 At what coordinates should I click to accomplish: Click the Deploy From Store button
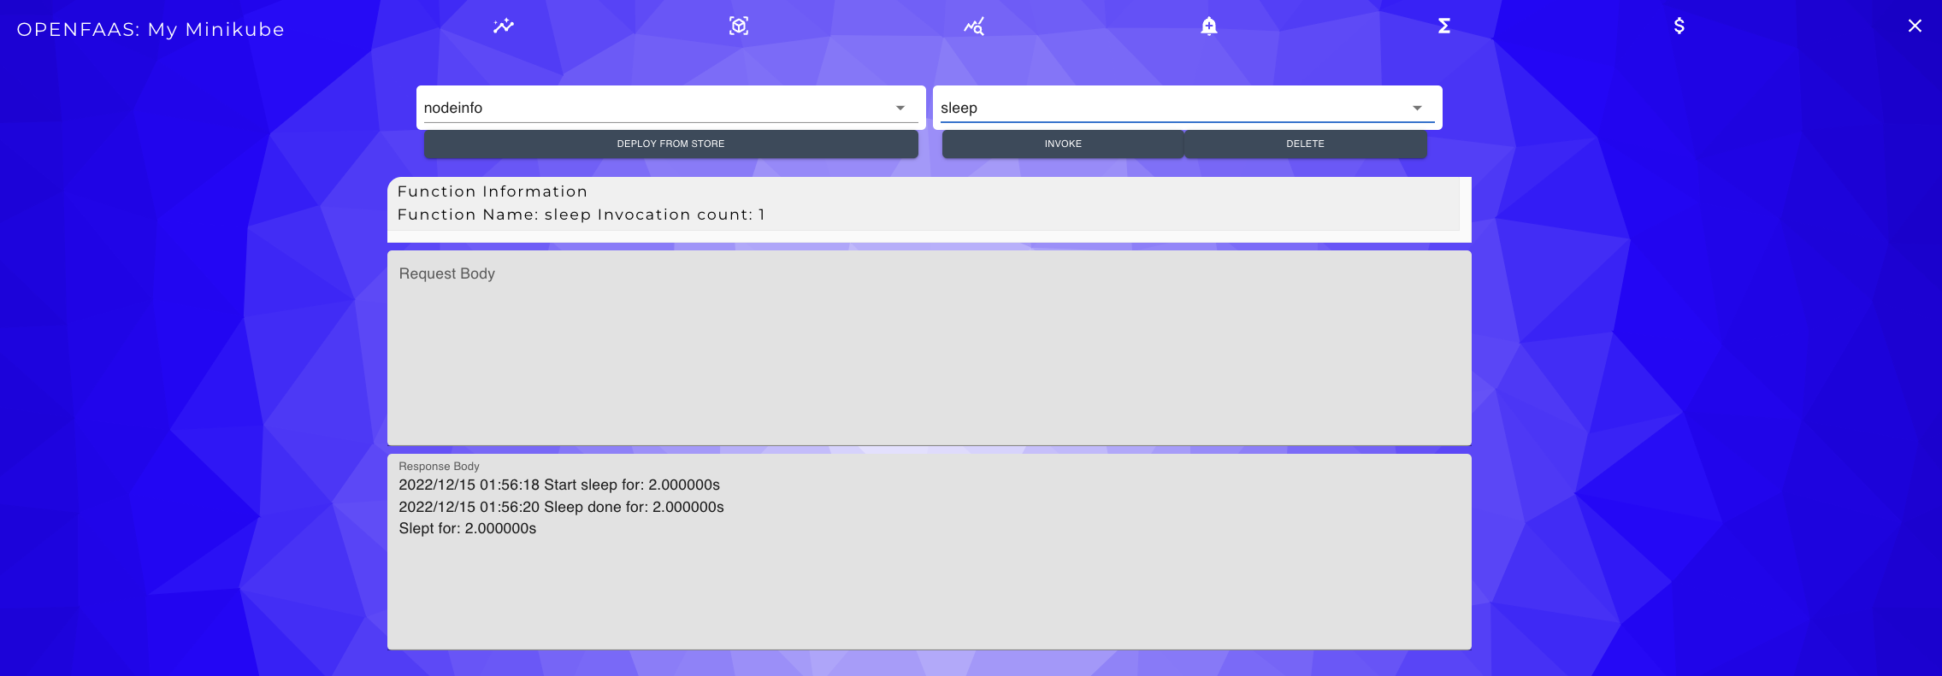(670, 144)
